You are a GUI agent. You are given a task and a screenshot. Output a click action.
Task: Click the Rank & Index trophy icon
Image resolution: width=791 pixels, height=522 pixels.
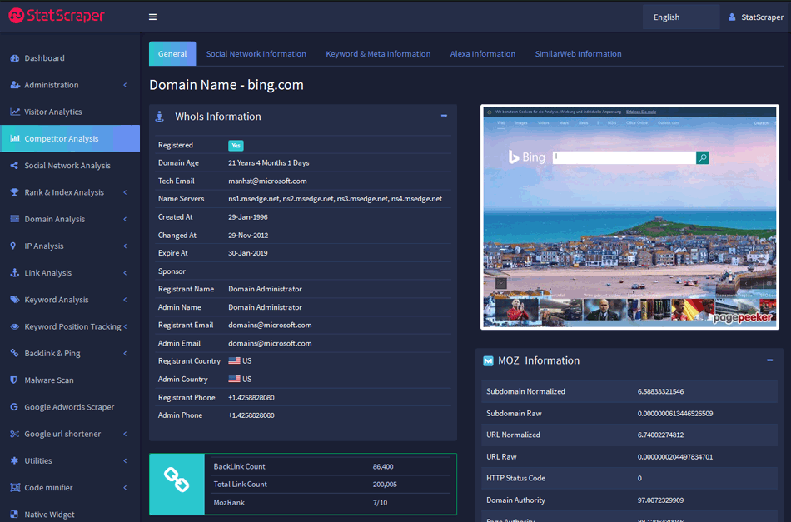(15, 192)
